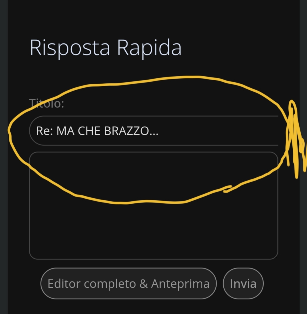Click the word BRAZZO in the title field
307x314 pixels.
126,131
